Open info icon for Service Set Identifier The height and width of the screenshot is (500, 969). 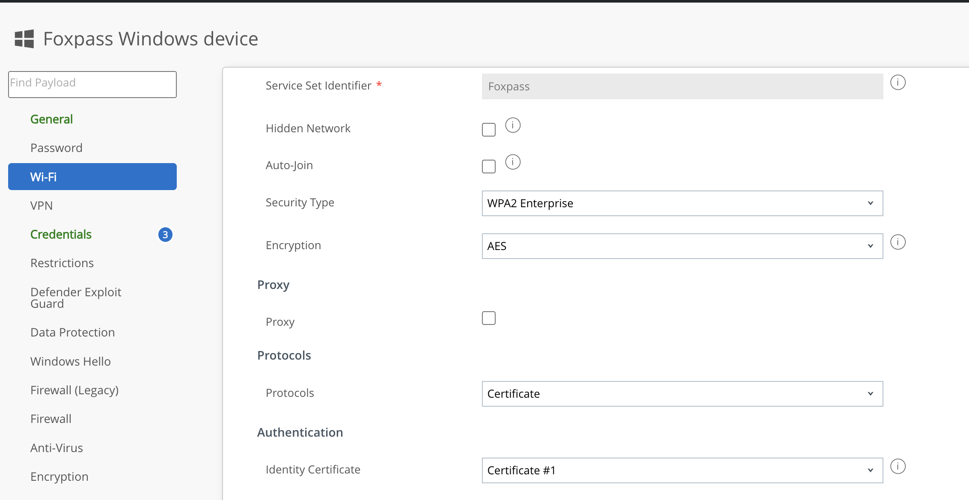tap(898, 82)
